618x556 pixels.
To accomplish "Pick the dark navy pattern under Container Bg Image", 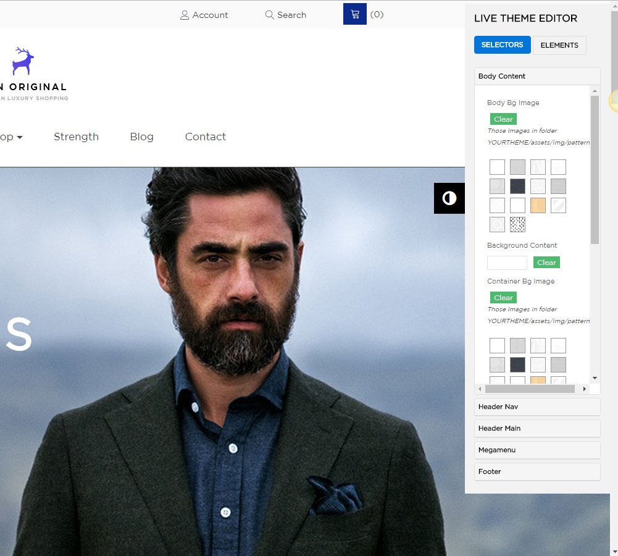I will pyautogui.click(x=517, y=364).
